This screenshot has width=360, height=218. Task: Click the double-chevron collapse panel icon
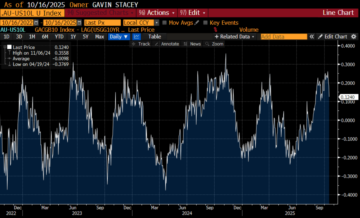(311, 37)
